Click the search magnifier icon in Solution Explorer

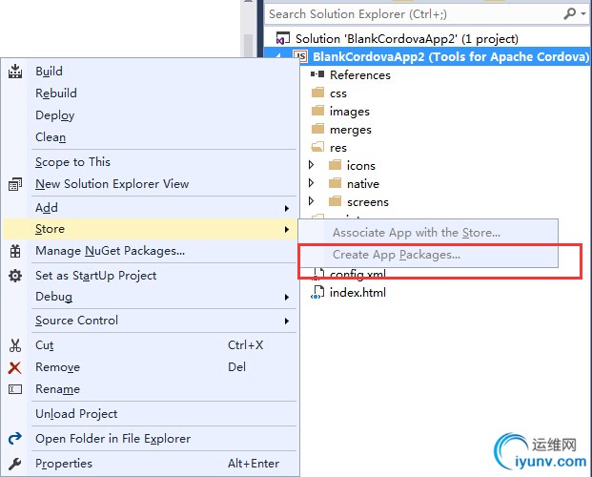tap(569, 13)
